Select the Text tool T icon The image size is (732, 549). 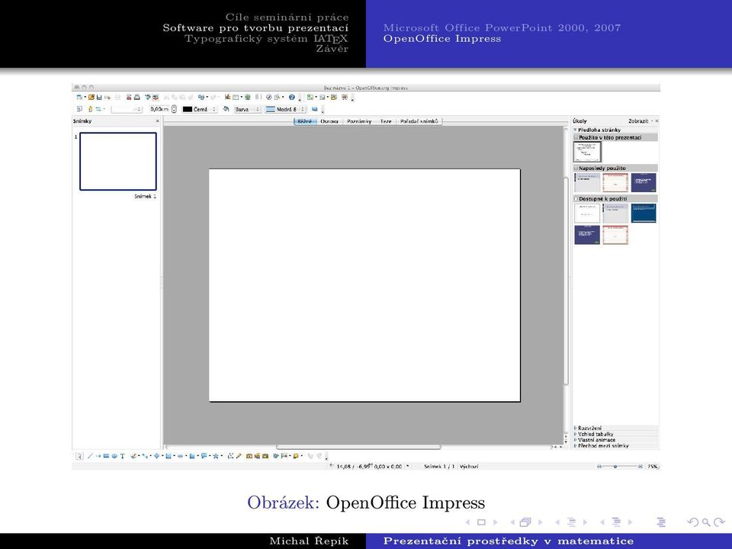[123, 456]
